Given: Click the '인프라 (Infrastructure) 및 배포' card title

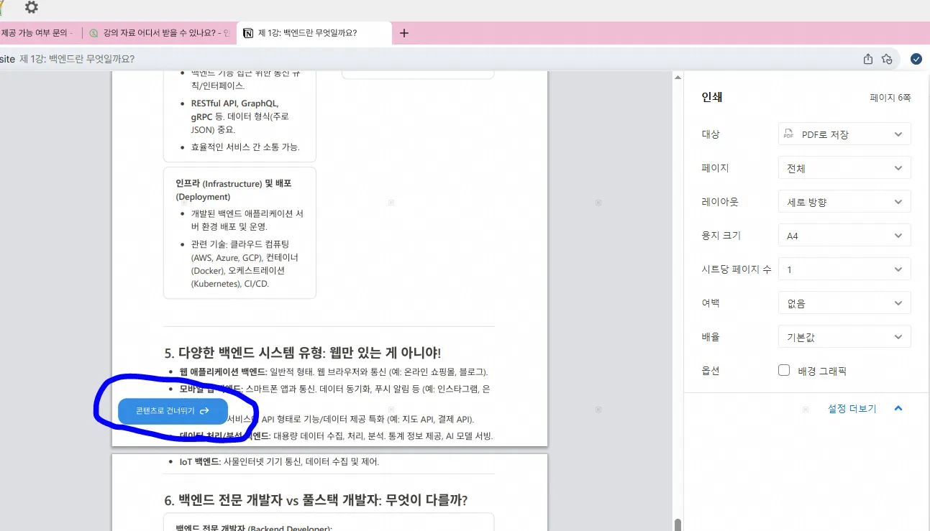Looking at the screenshot, I should coord(233,190).
